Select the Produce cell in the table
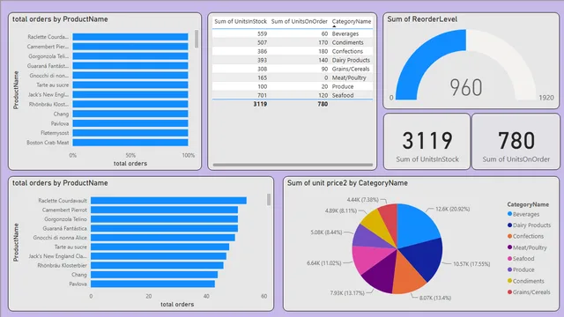Image resolution: width=564 pixels, height=317 pixels. 343,86
